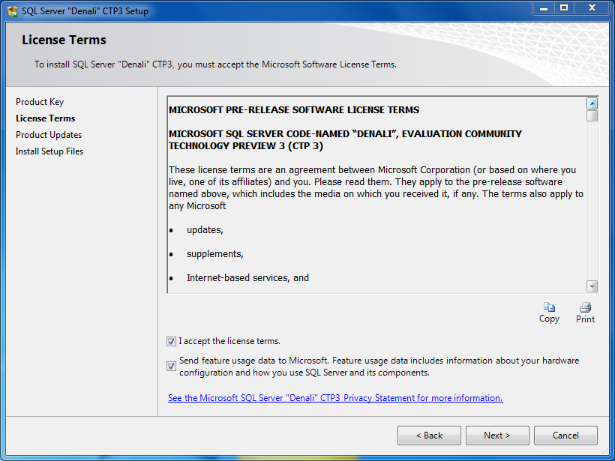Click the 'updates,' bullet line
Screen dimensions: 615x461
pos(205,230)
